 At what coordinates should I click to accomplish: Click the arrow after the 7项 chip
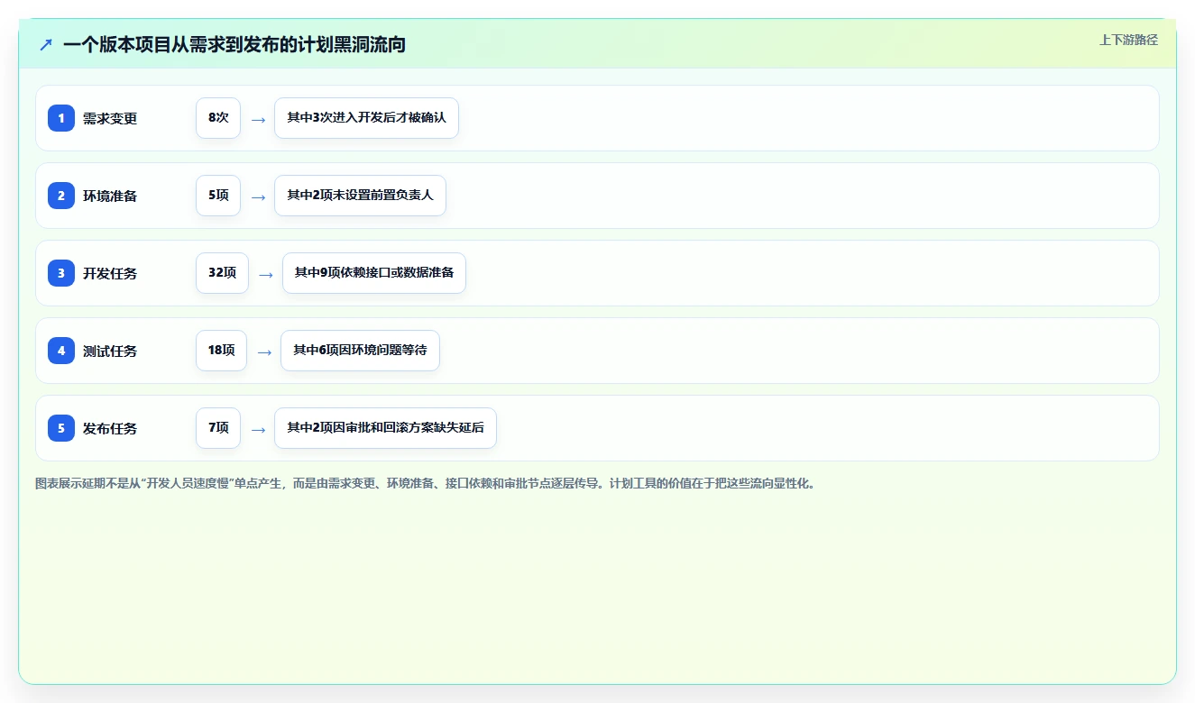pos(258,429)
